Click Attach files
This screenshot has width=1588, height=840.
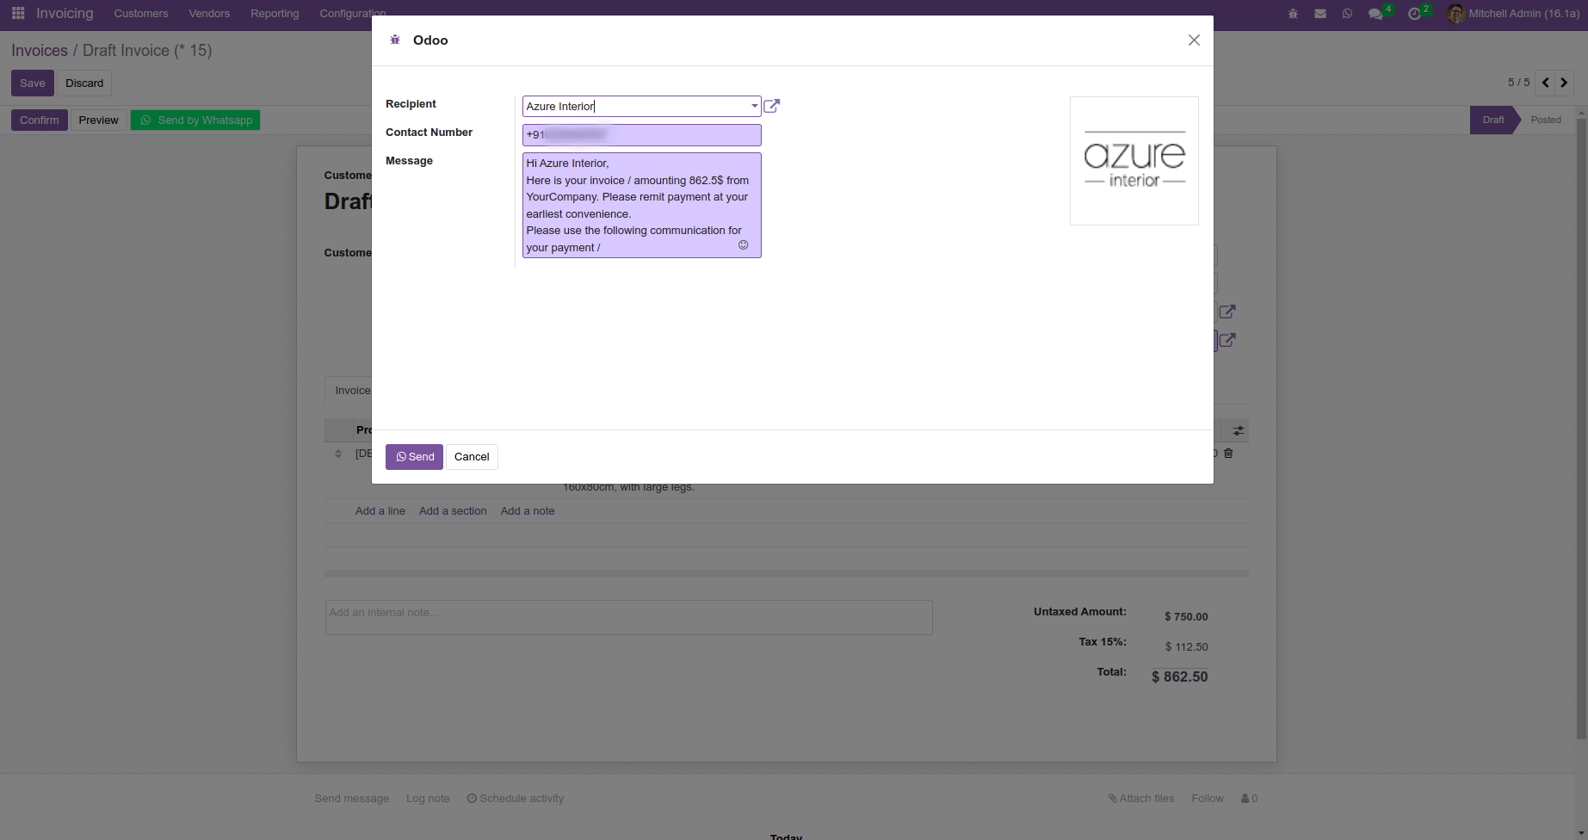coord(1140,799)
